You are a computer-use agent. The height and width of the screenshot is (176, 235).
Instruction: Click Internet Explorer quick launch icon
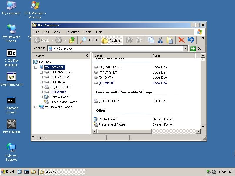tap(20, 172)
